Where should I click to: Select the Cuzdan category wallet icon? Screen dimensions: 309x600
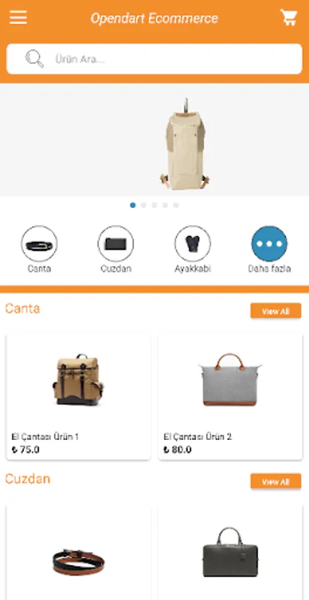click(116, 244)
